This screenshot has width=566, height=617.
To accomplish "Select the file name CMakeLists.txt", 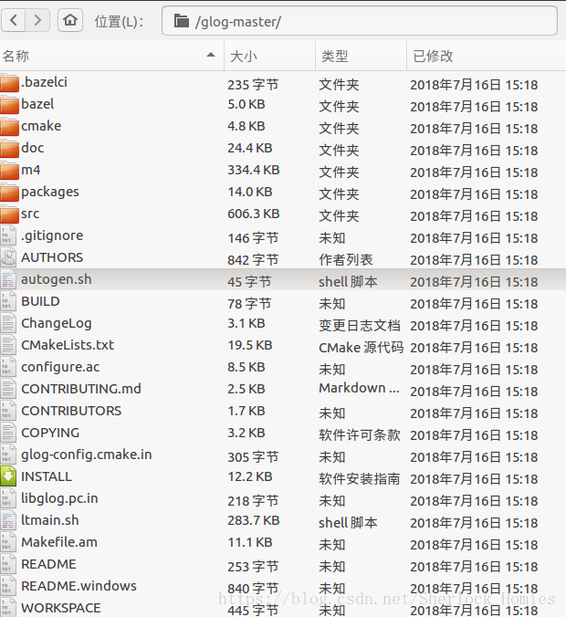I will click(x=68, y=345).
